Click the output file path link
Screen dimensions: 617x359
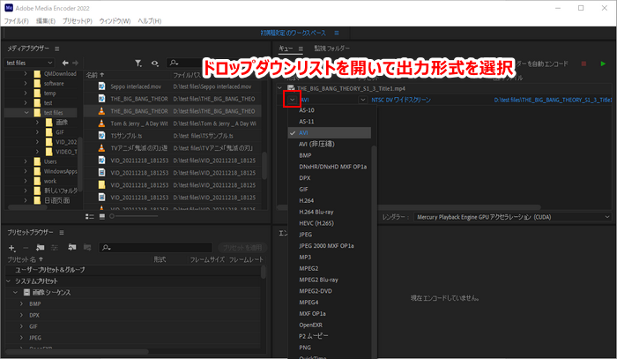551,101
